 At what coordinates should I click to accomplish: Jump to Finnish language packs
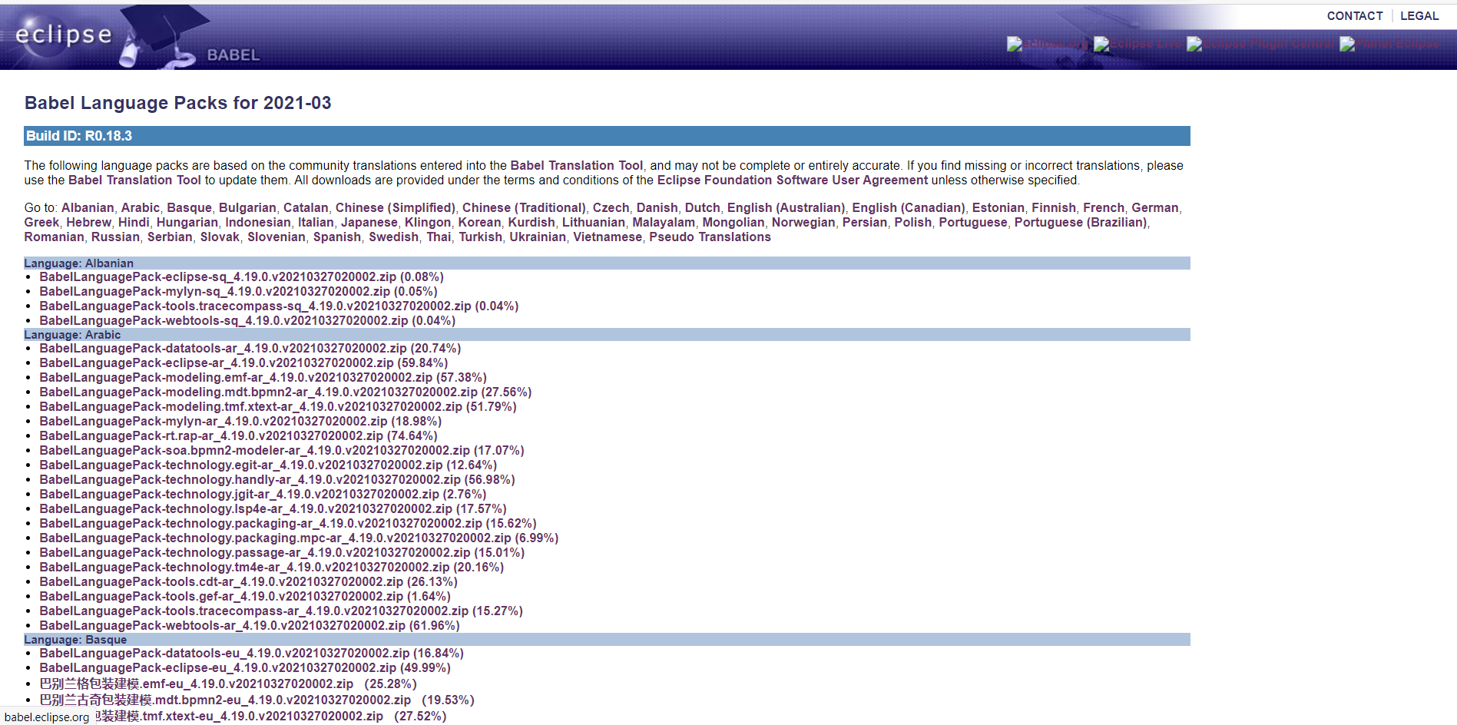(x=1054, y=208)
